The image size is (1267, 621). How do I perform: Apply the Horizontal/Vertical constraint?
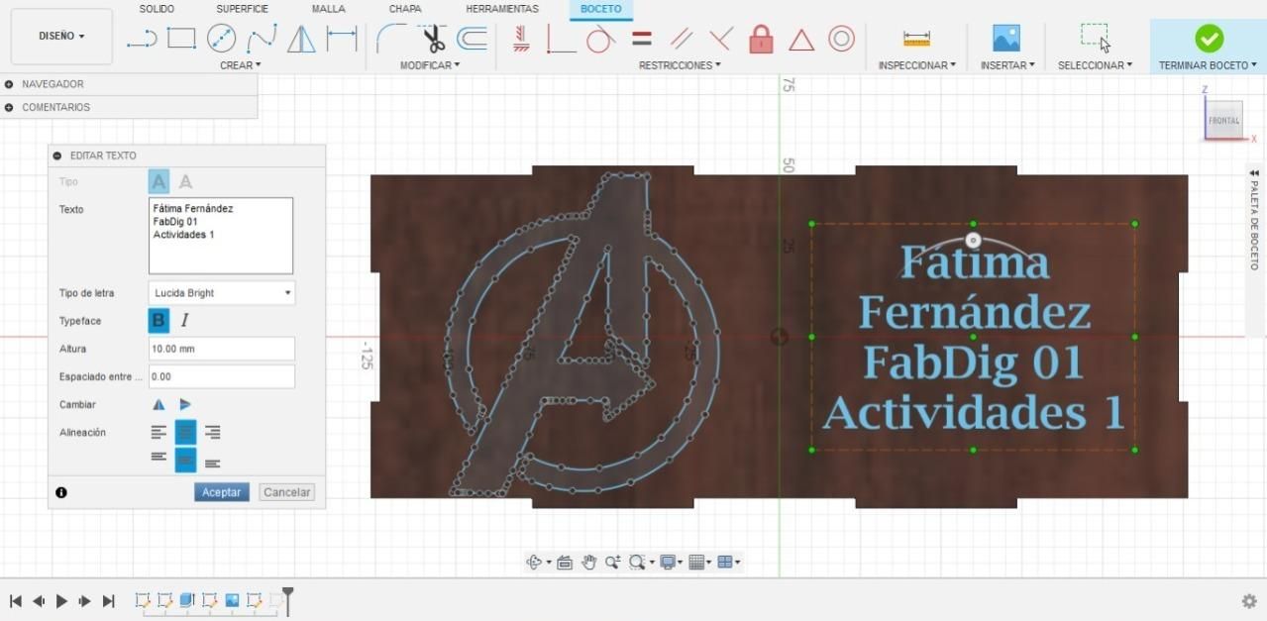click(522, 39)
